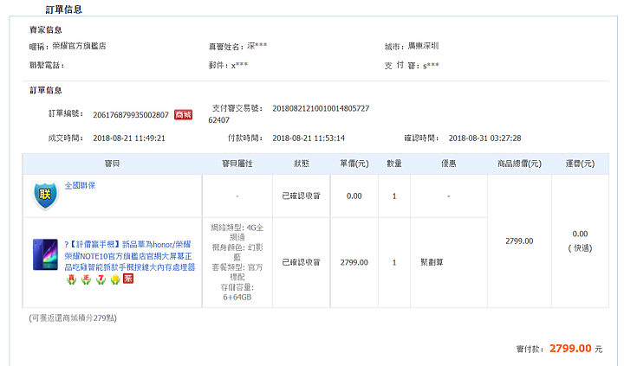Click the 7-day return badge icon

point(101,279)
